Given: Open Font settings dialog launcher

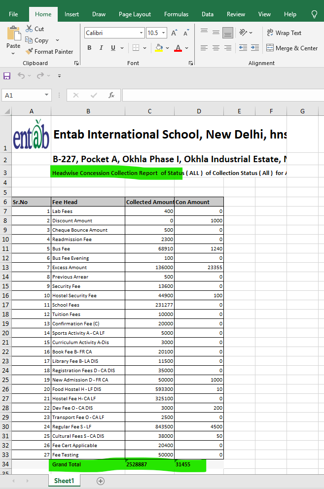Looking at the screenshot, I should (x=191, y=63).
